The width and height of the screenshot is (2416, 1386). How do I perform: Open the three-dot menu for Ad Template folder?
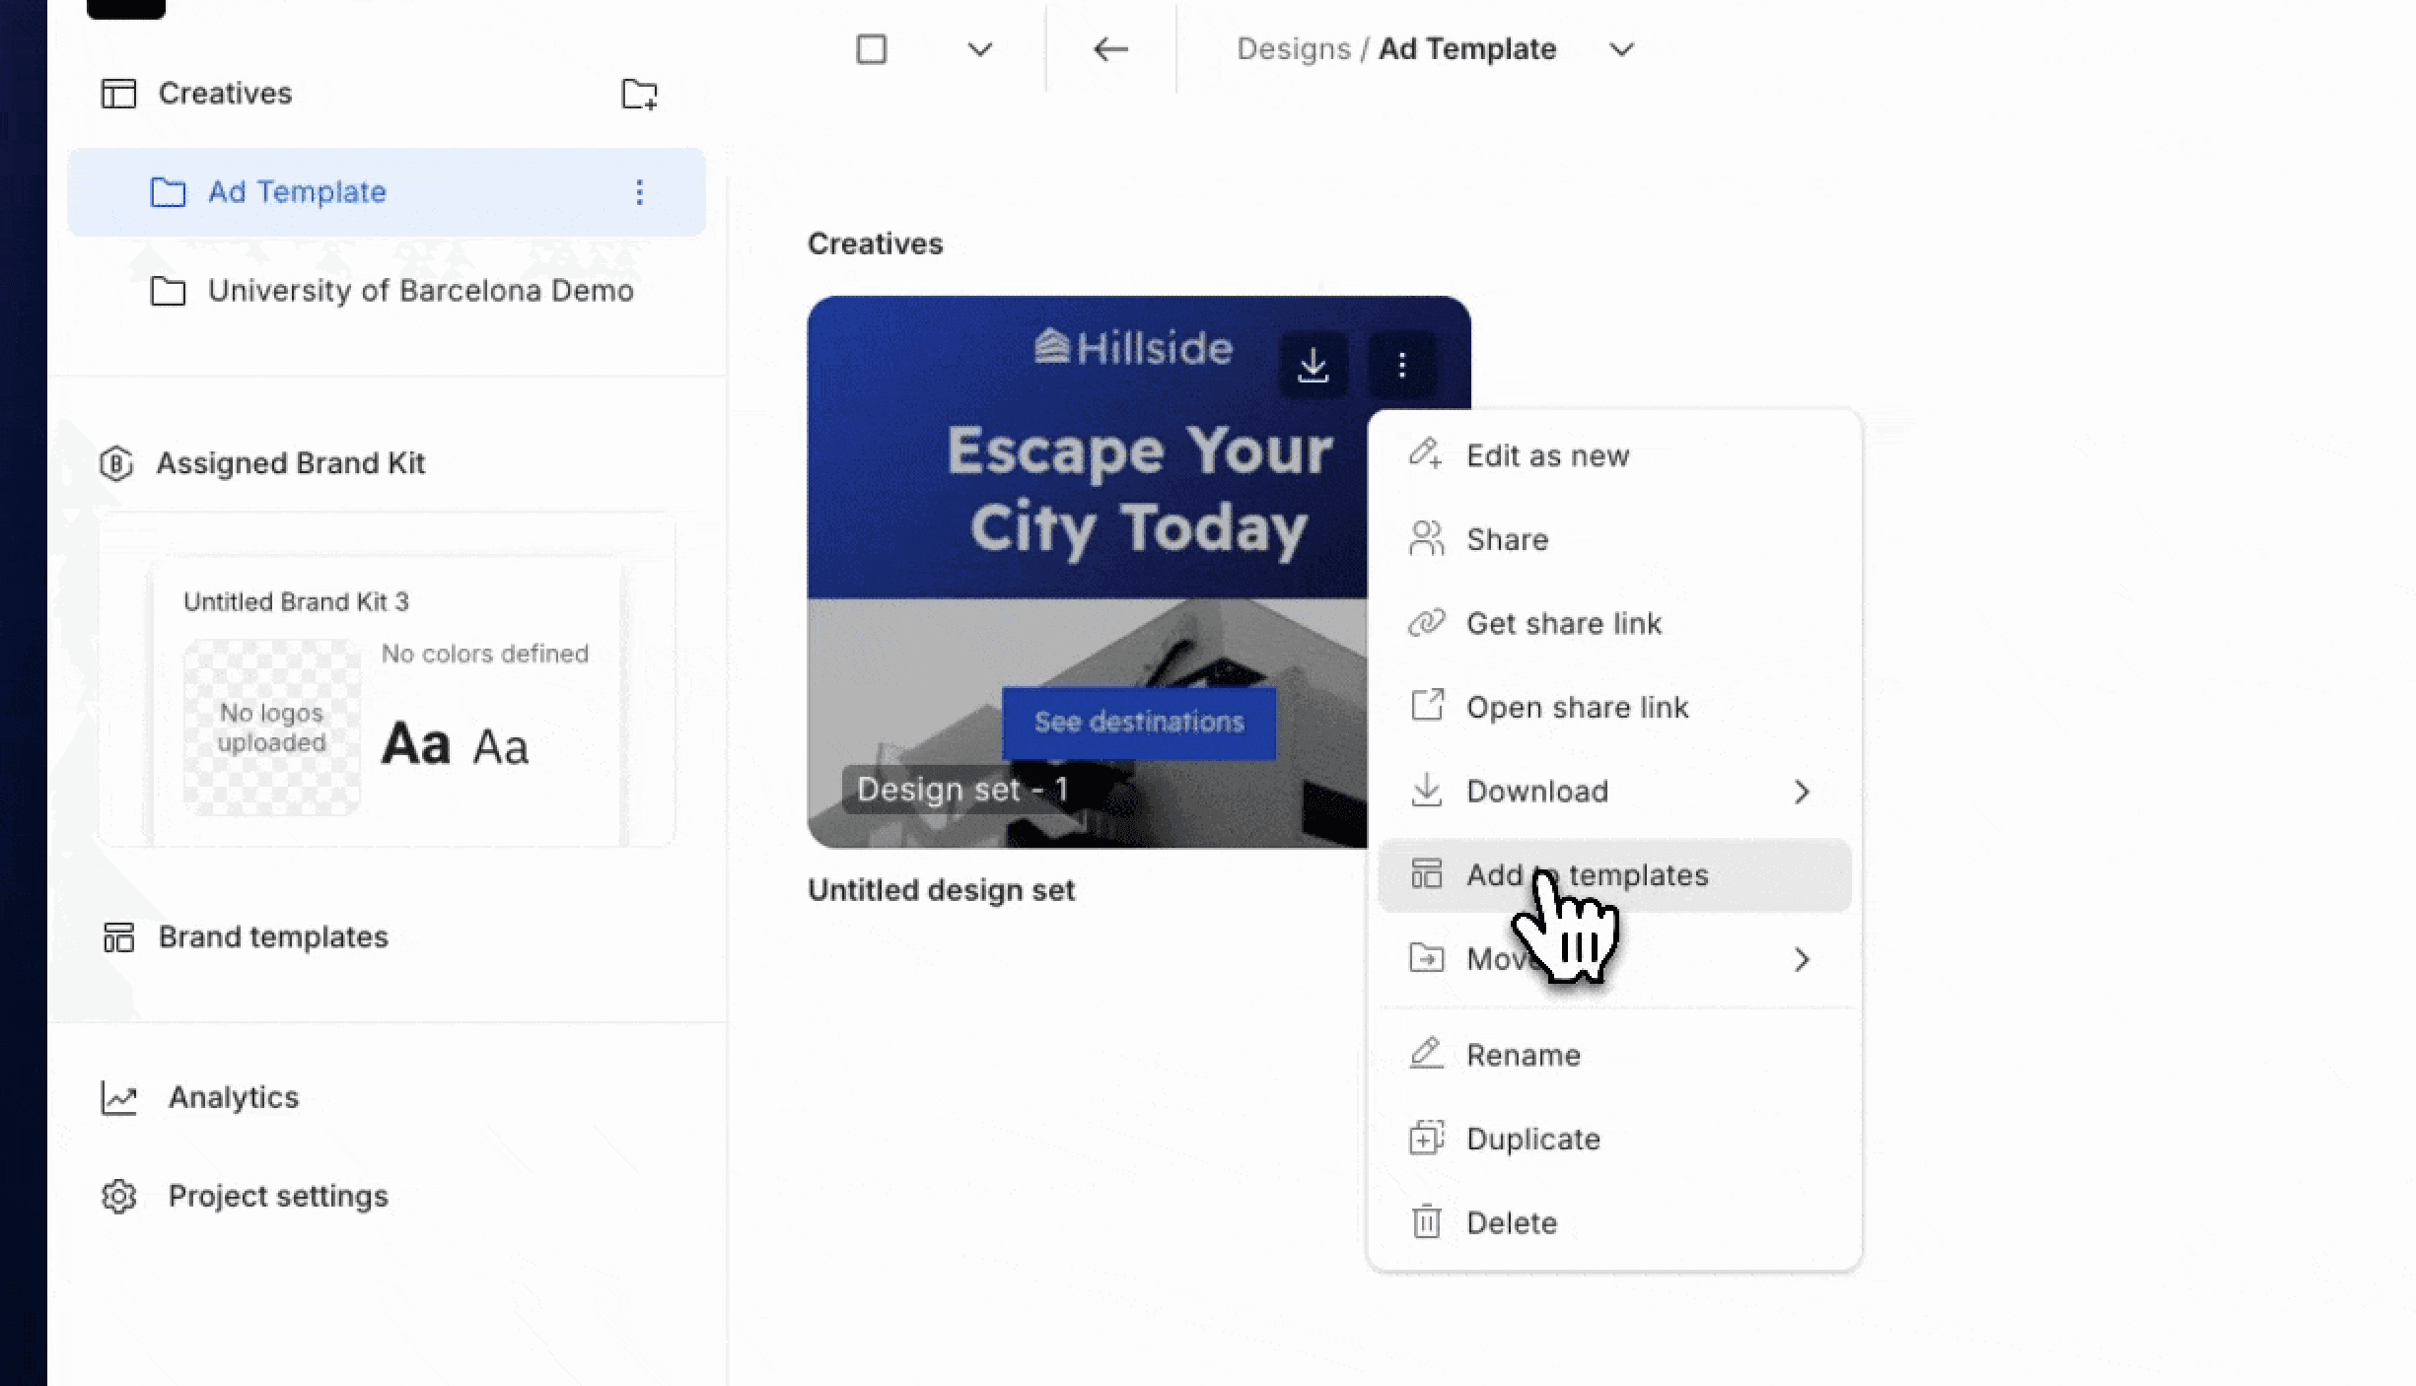pos(639,192)
